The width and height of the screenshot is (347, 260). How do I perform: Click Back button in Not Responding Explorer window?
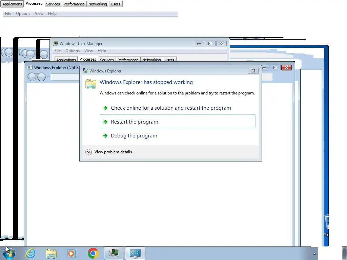32,77
